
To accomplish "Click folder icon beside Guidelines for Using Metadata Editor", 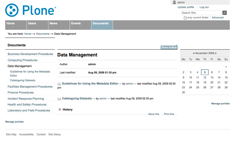I will tap(59, 84).
